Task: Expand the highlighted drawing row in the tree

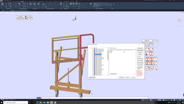Action: pyautogui.click(x=92, y=55)
